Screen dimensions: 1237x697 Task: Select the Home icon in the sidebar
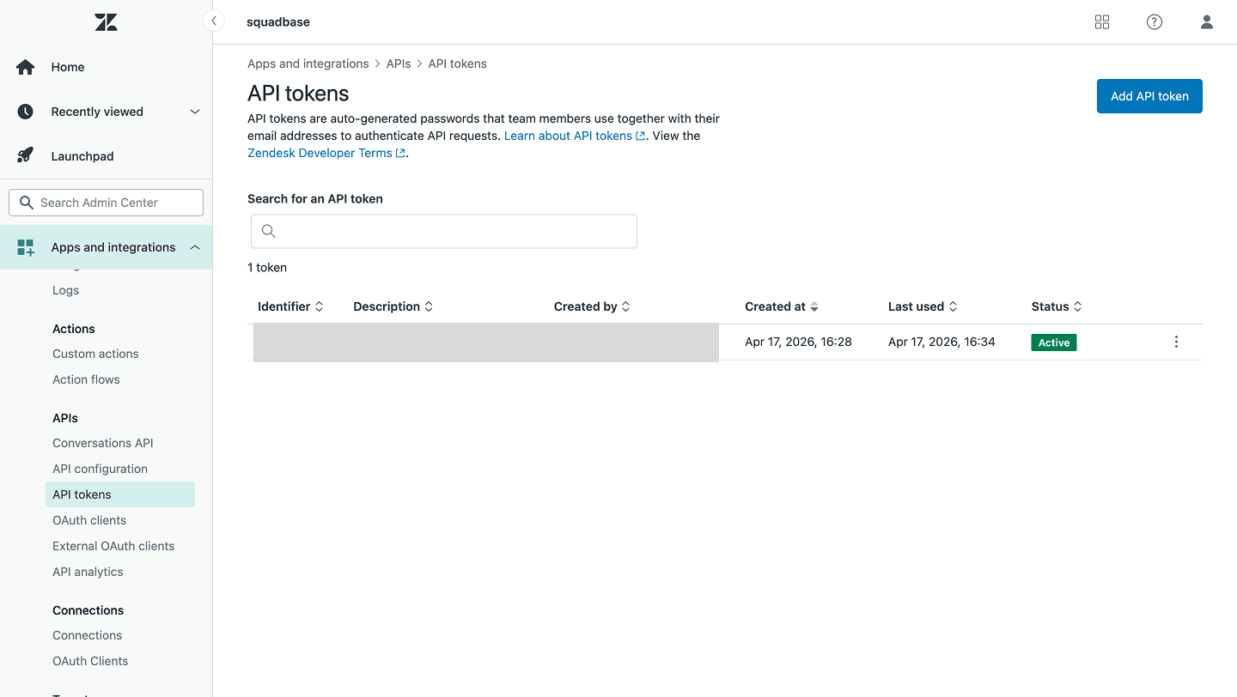(25, 67)
